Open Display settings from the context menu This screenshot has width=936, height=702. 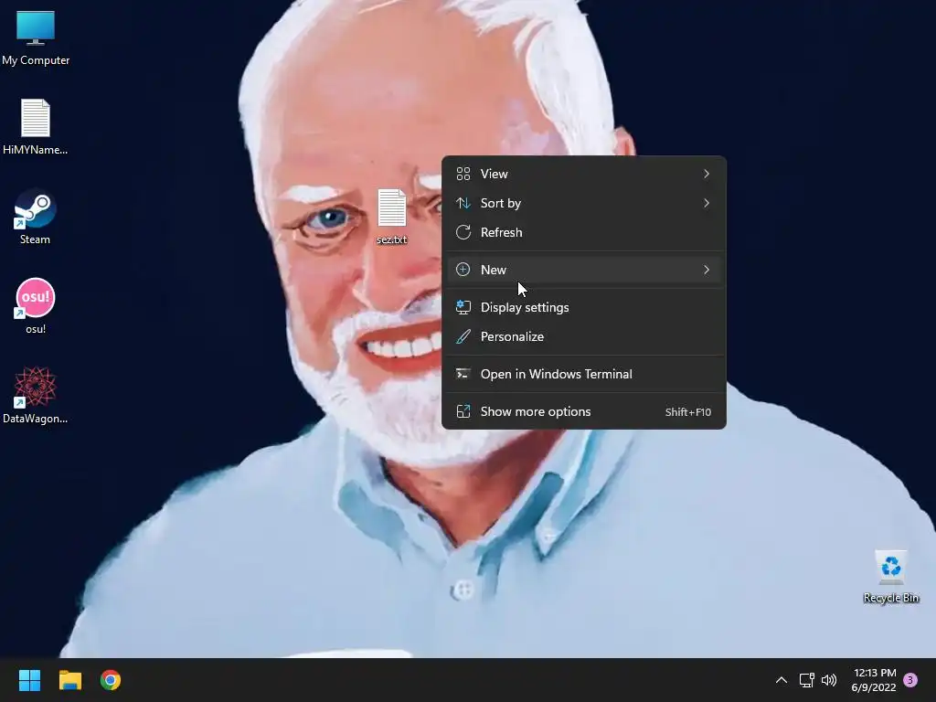coord(584,307)
